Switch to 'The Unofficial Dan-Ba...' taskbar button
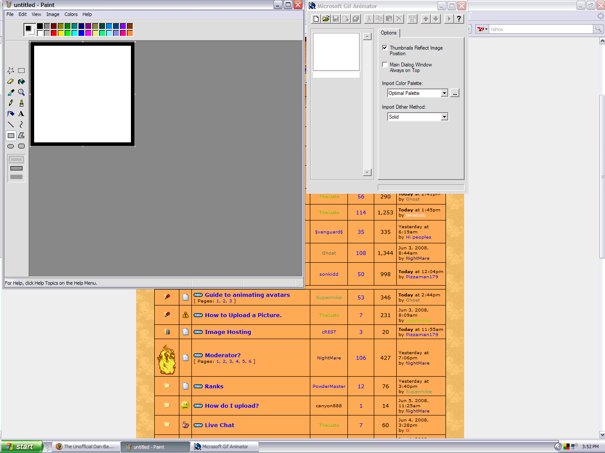 coord(86,447)
